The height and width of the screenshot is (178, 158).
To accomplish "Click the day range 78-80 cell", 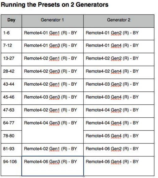I will click(11, 137).
